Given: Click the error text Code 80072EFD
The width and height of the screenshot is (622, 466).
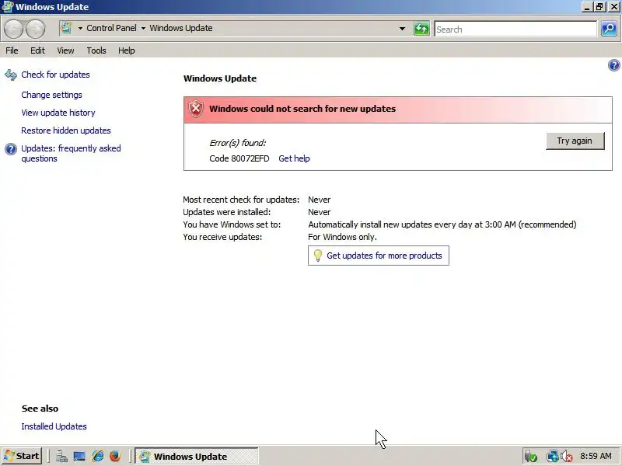Looking at the screenshot, I should (239, 158).
